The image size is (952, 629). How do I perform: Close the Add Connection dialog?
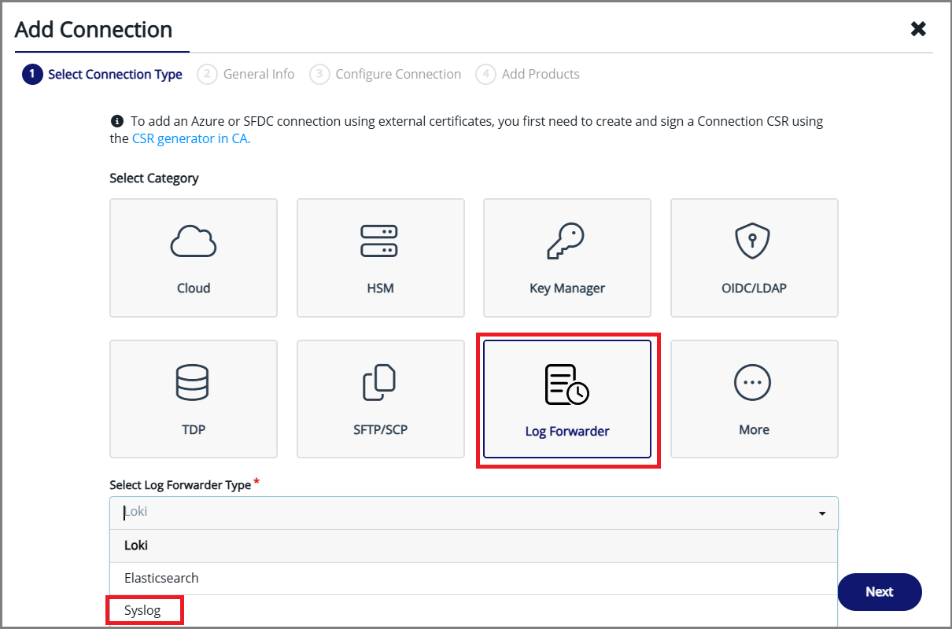coord(917,29)
